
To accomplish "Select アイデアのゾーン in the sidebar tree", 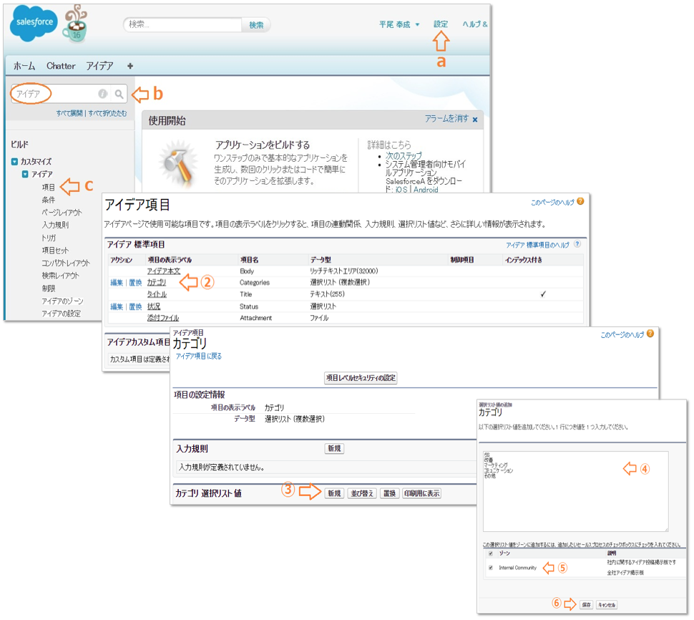I will 62,301.
